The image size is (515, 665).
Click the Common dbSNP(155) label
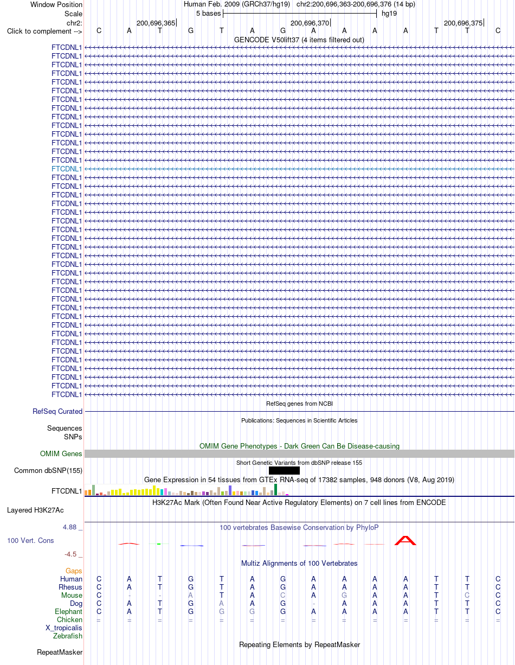coord(48,471)
